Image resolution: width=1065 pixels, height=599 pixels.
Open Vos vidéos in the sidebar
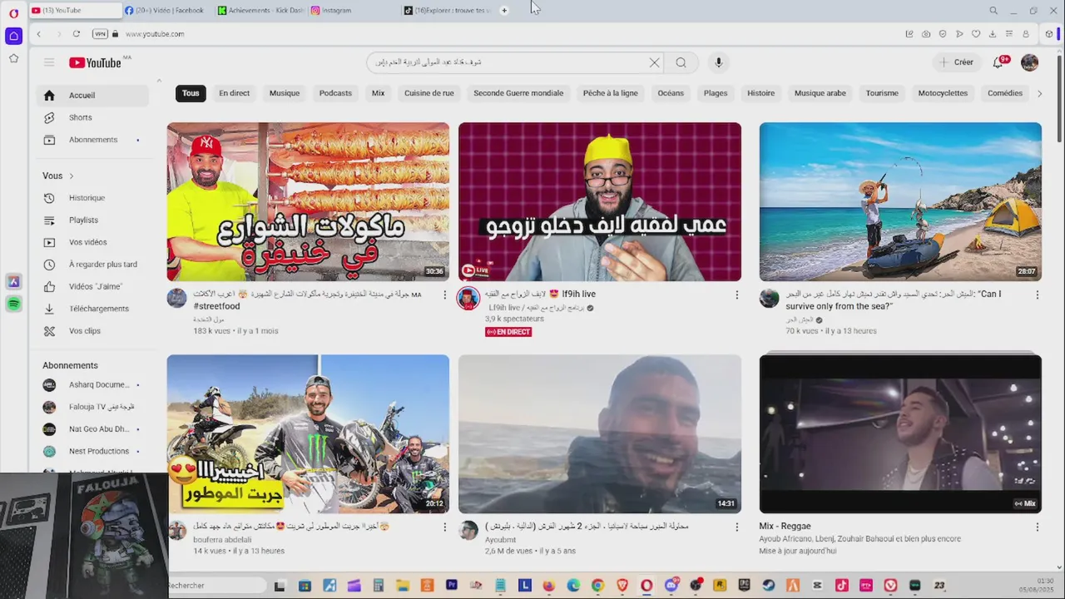point(93,242)
